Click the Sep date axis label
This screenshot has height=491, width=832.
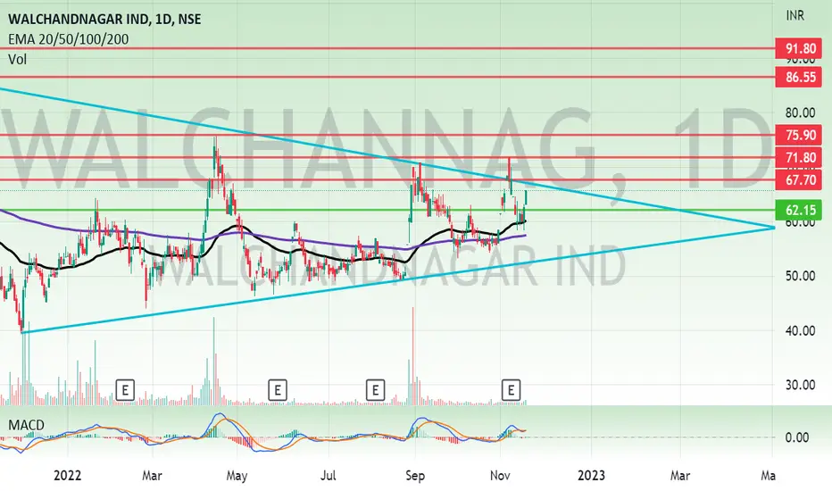[415, 475]
